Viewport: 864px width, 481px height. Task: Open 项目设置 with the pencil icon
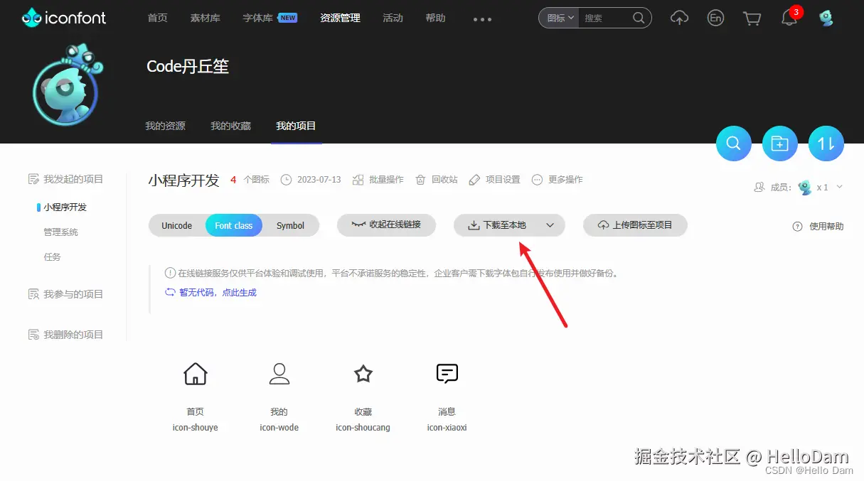tap(495, 180)
